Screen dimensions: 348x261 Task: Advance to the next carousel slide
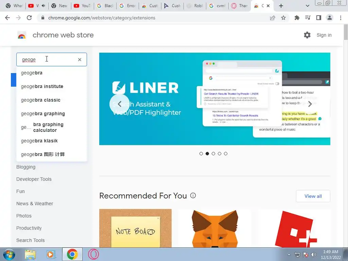[x=310, y=104]
